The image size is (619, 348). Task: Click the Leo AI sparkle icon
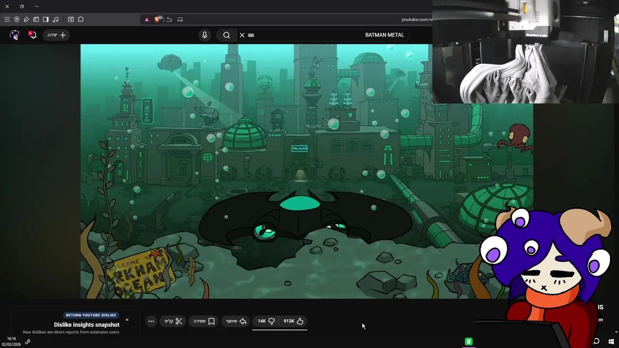click(26, 19)
